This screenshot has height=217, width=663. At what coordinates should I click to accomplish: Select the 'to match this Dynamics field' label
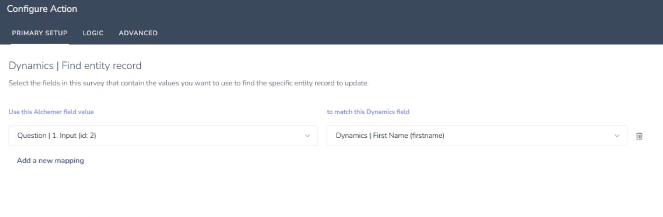click(x=368, y=112)
